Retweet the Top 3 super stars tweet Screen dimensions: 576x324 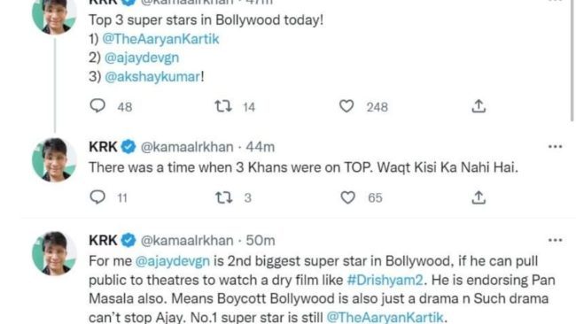point(223,106)
